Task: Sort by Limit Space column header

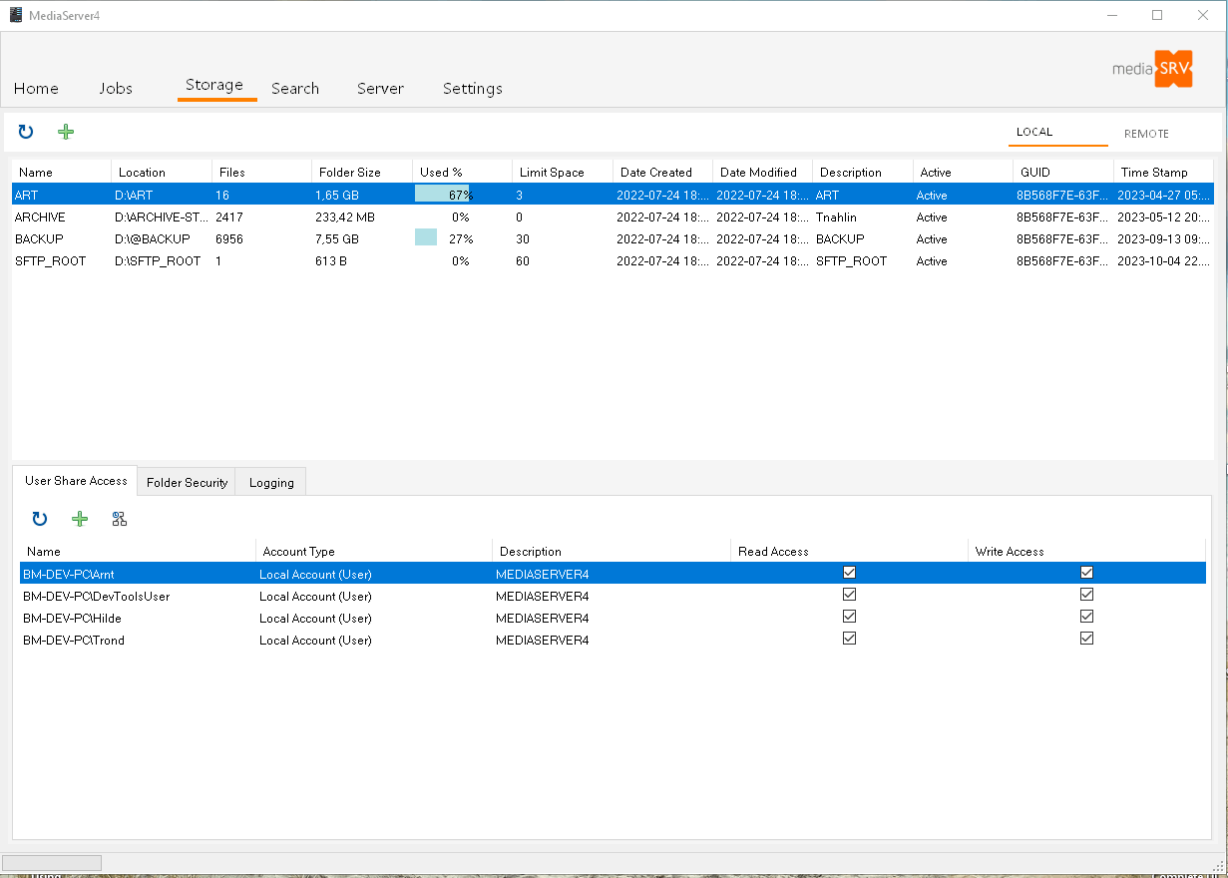Action: 563,173
